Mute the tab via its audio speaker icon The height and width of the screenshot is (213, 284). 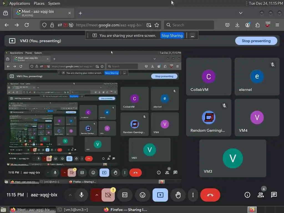20,11
